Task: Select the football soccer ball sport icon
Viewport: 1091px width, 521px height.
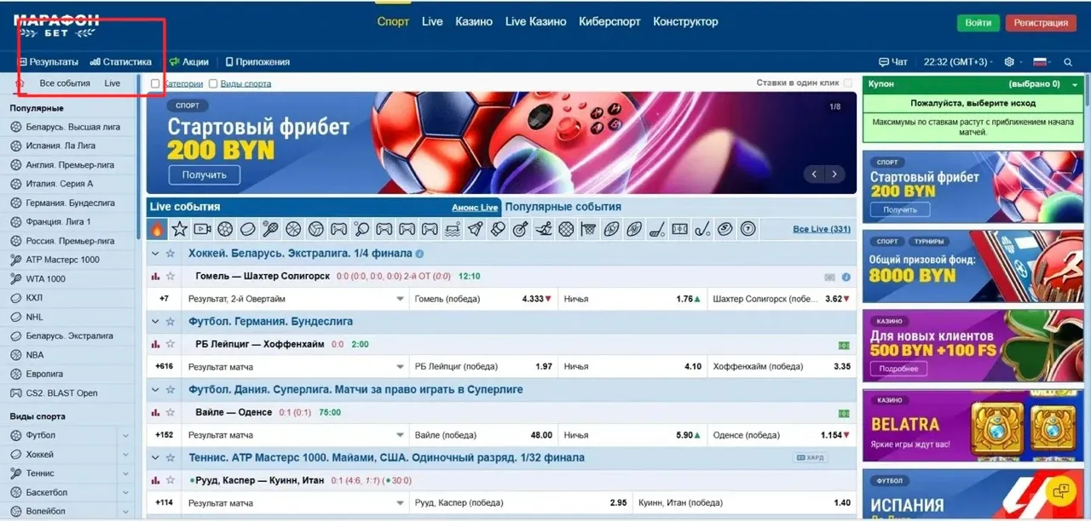Action: coord(225,229)
